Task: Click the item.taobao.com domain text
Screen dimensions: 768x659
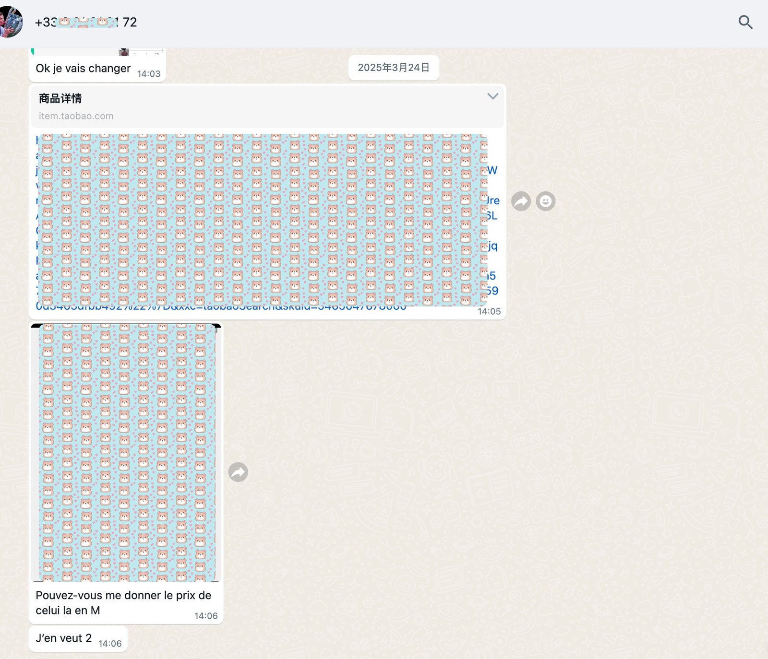Action: tap(76, 116)
